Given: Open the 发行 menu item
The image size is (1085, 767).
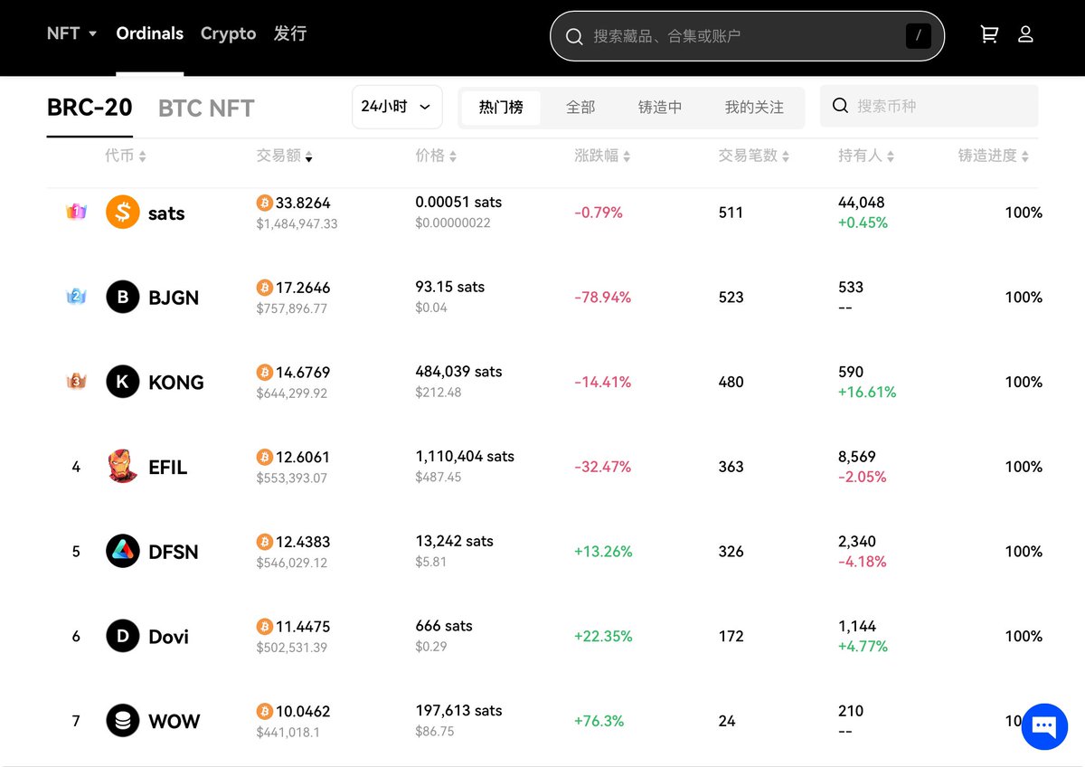Looking at the screenshot, I should coord(290,33).
